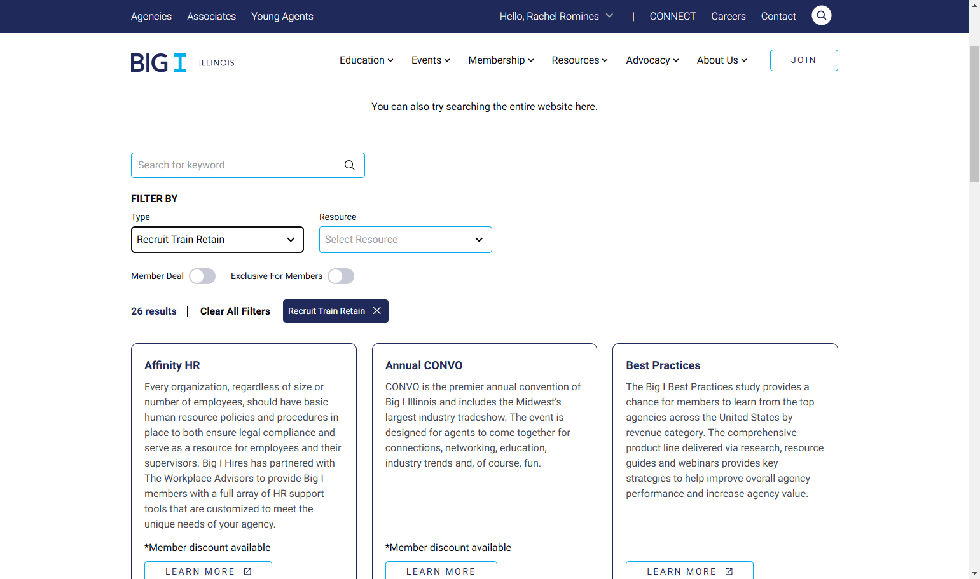Click the external link icon on the Affinity HR card
Screen dimensions: 980x579
[248, 571]
